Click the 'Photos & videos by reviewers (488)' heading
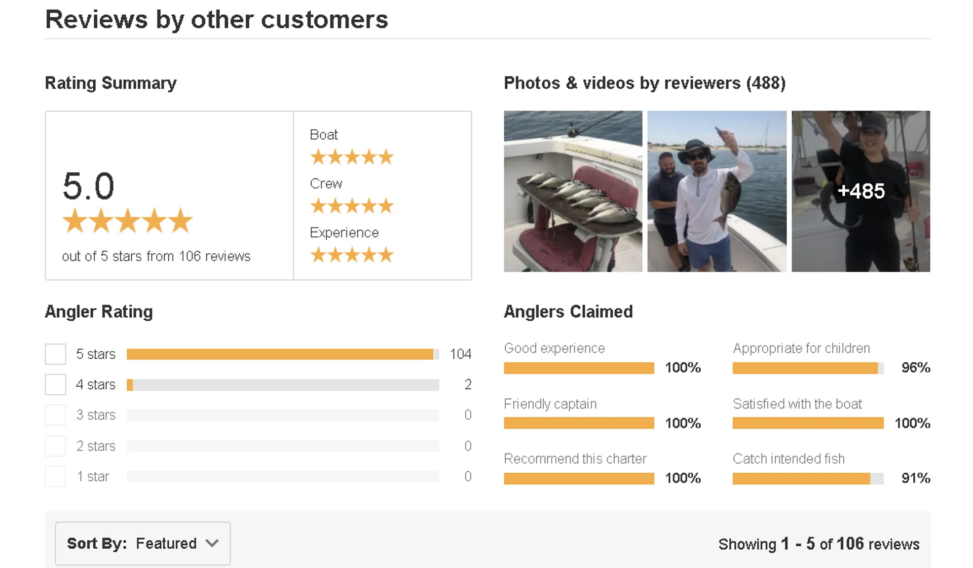The width and height of the screenshot is (973, 568). click(645, 83)
